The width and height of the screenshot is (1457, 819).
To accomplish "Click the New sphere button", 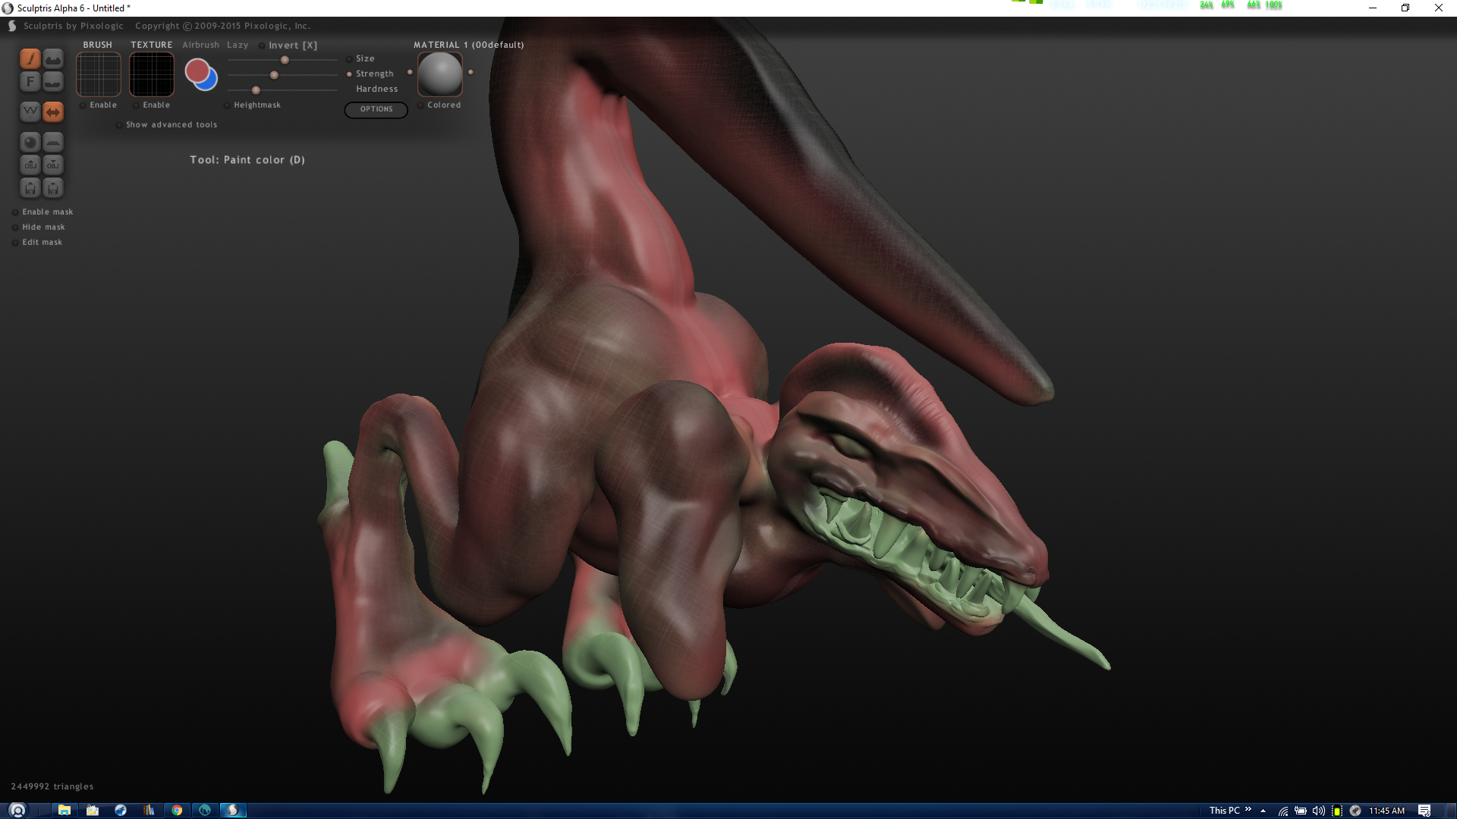I will click(30, 143).
